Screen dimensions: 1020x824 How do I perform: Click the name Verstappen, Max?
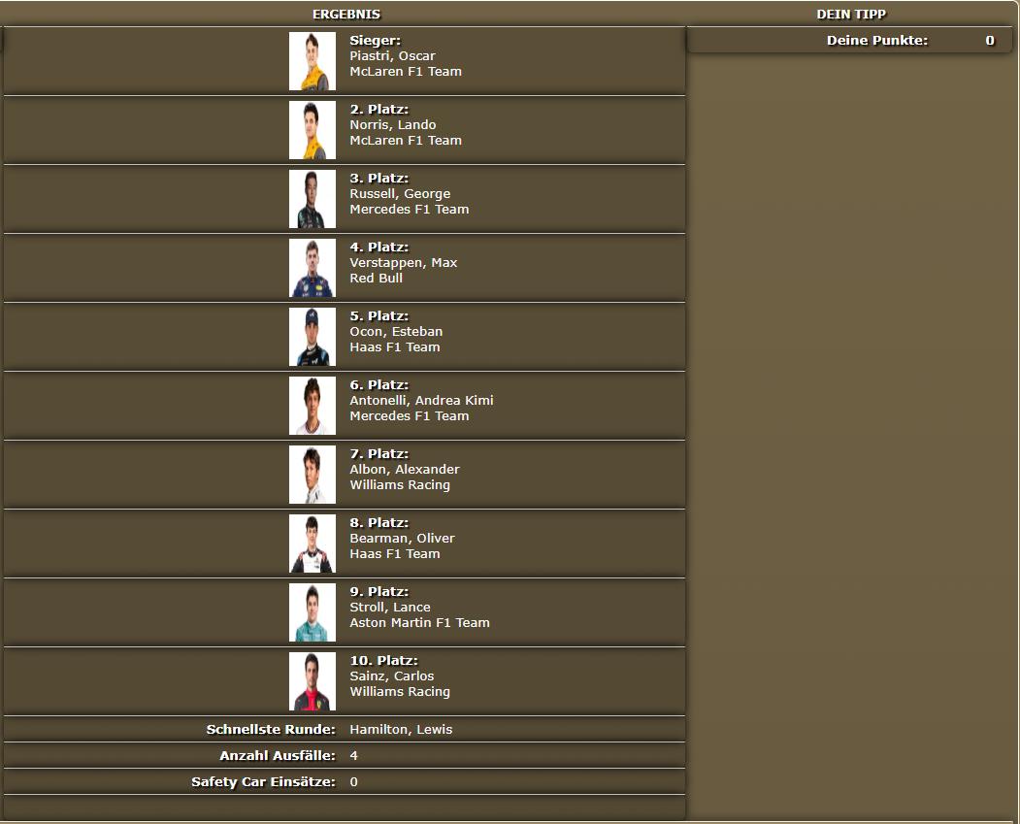coord(403,263)
